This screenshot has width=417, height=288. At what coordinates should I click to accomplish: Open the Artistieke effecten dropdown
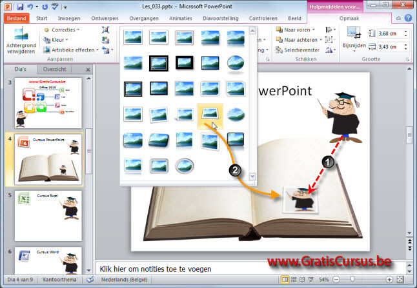(x=71, y=50)
